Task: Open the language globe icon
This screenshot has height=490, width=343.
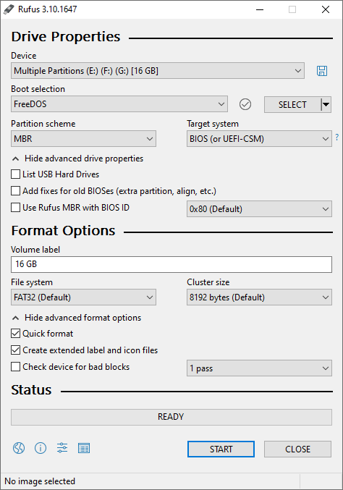Action: click(x=19, y=448)
